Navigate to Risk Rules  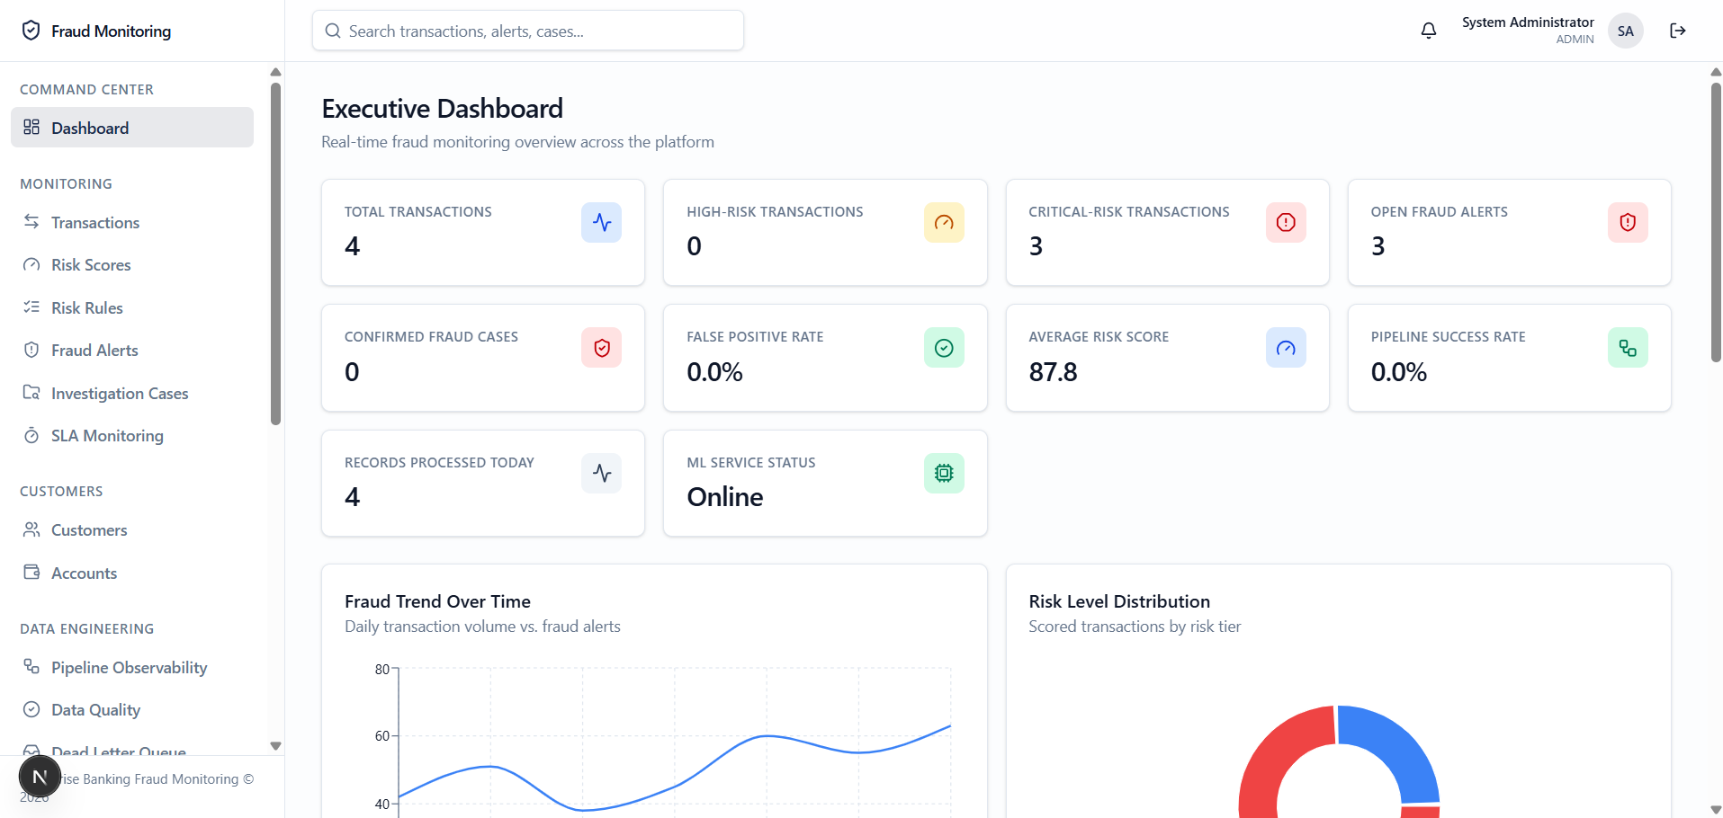(132, 307)
